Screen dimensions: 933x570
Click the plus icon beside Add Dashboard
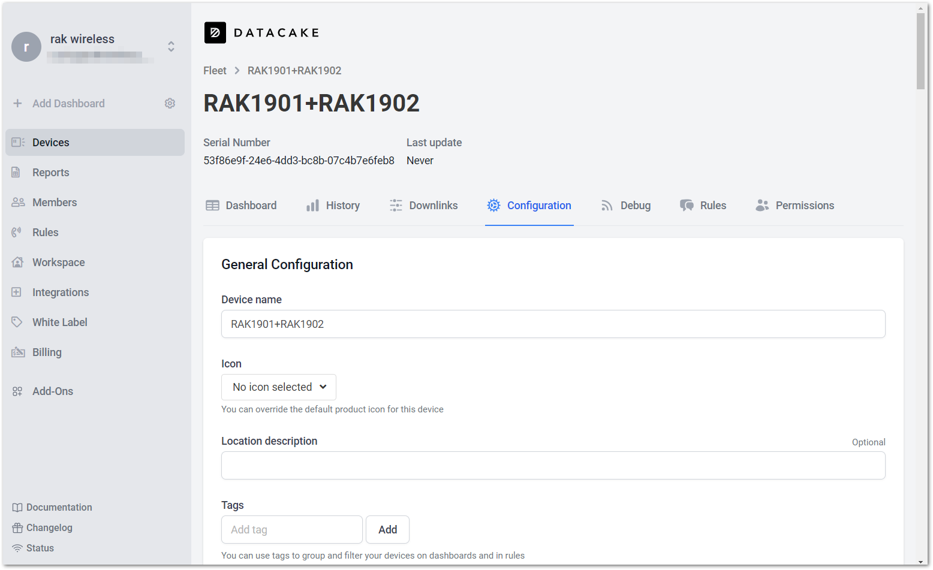point(18,104)
